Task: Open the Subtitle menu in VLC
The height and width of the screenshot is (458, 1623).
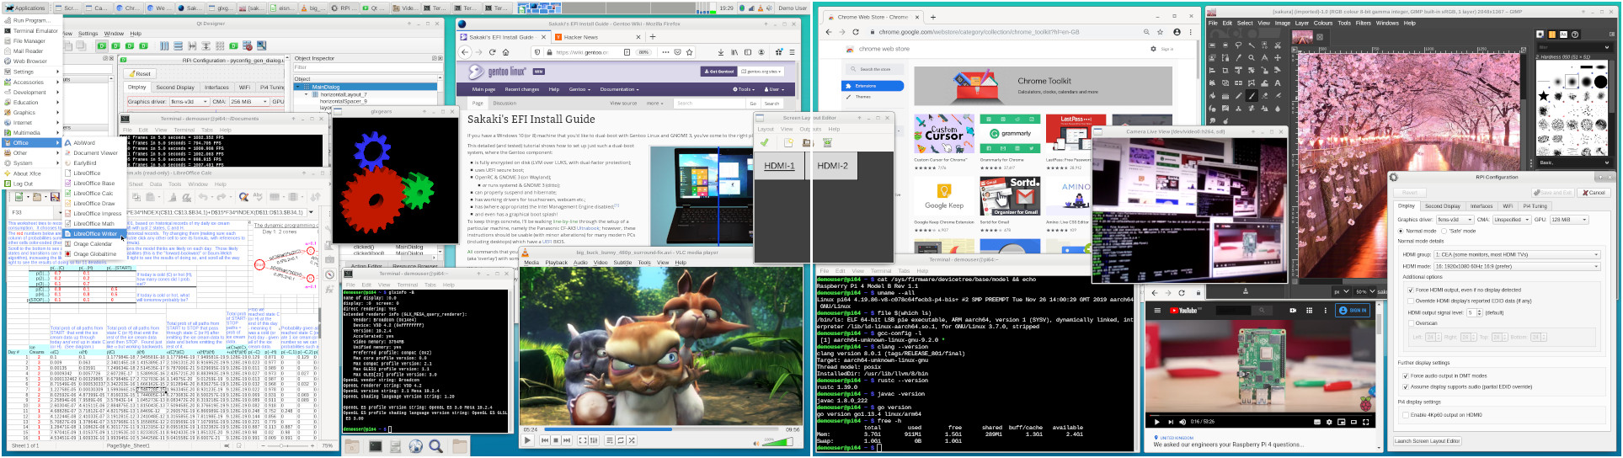Action: [x=622, y=263]
